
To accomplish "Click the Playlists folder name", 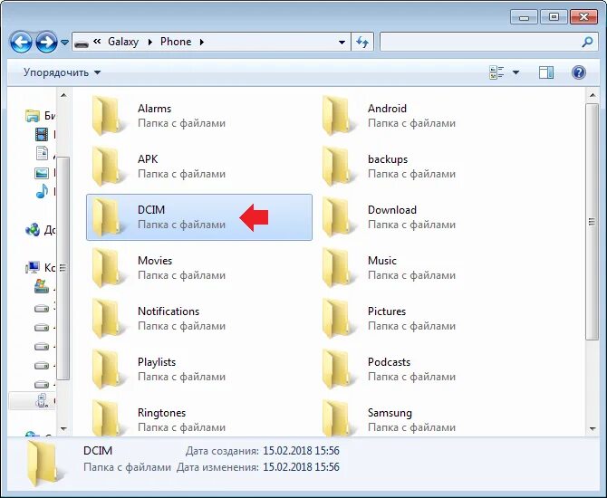I will tap(157, 362).
